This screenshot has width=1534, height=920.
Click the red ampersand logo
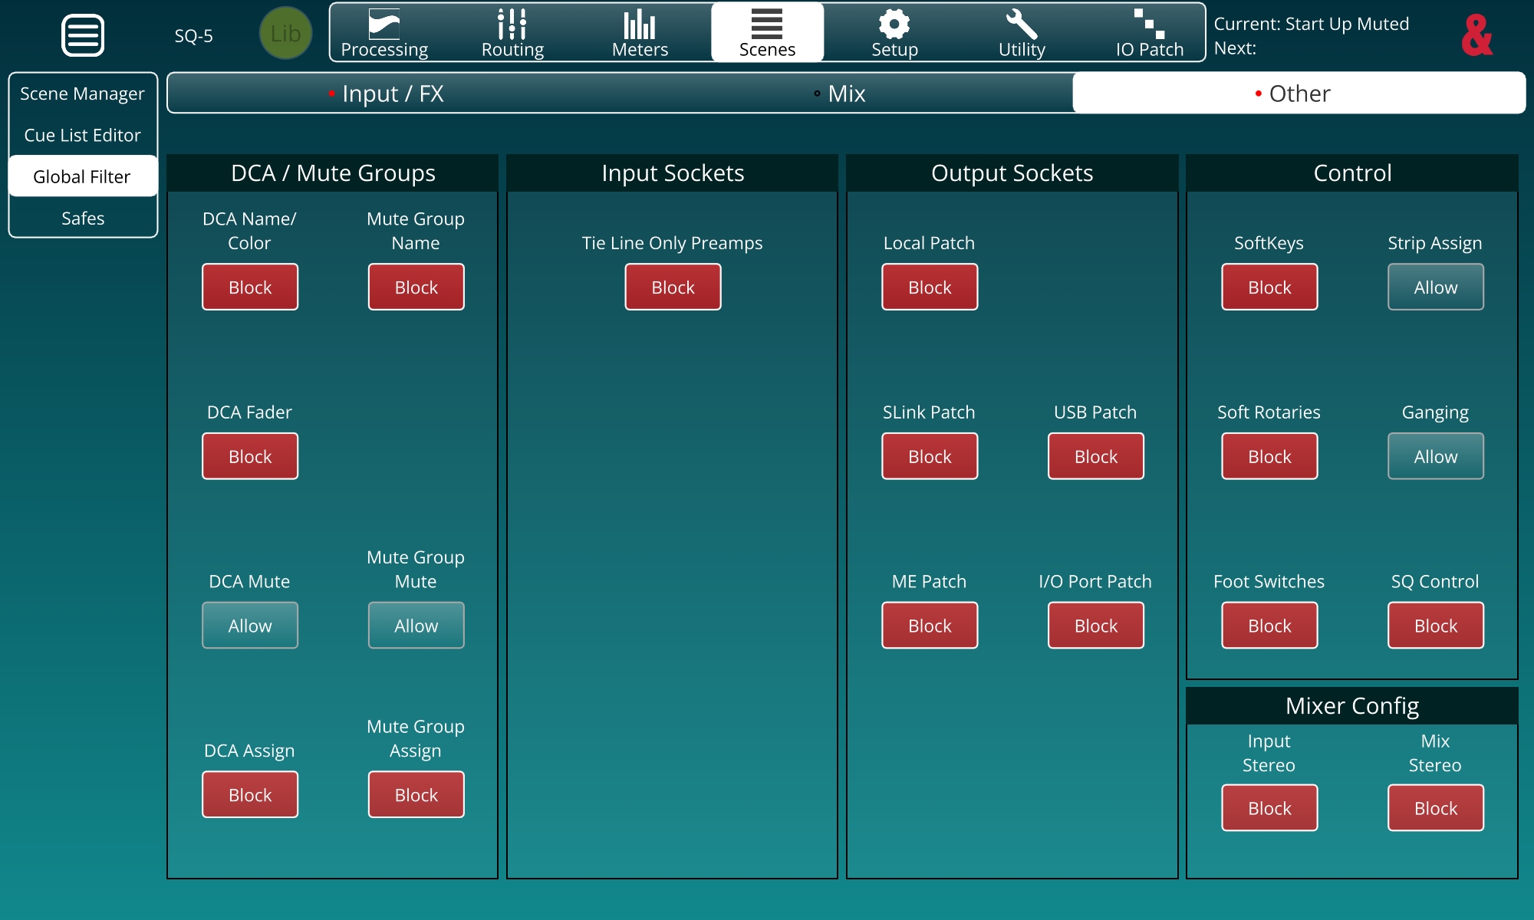(x=1476, y=35)
